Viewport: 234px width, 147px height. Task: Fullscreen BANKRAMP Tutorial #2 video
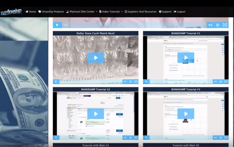(136, 137)
